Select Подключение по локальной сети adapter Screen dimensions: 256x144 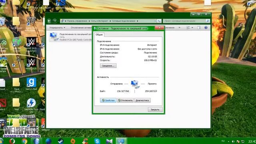coord(70,37)
